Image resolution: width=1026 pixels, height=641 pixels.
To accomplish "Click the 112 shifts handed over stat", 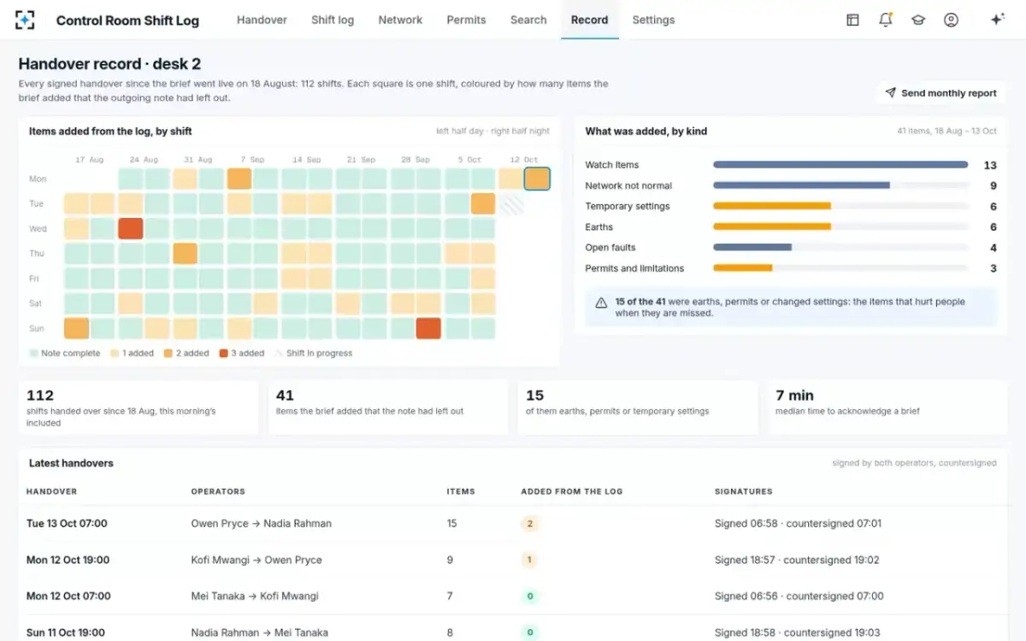I will [139, 407].
